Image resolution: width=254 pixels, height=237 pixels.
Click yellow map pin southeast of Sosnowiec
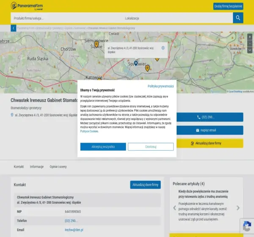coord(147,68)
